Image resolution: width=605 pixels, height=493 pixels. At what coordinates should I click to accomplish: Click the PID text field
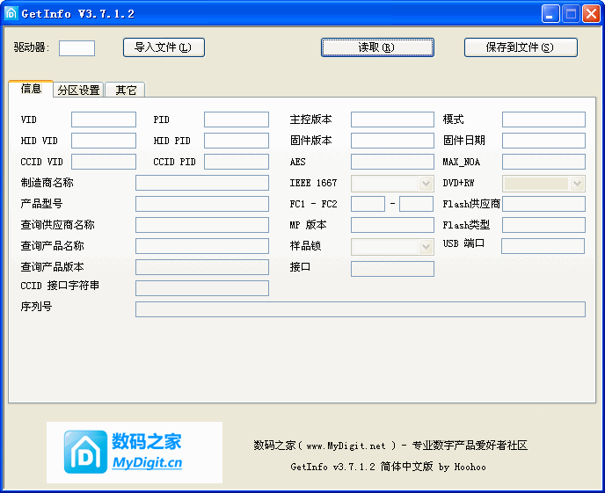click(x=237, y=120)
